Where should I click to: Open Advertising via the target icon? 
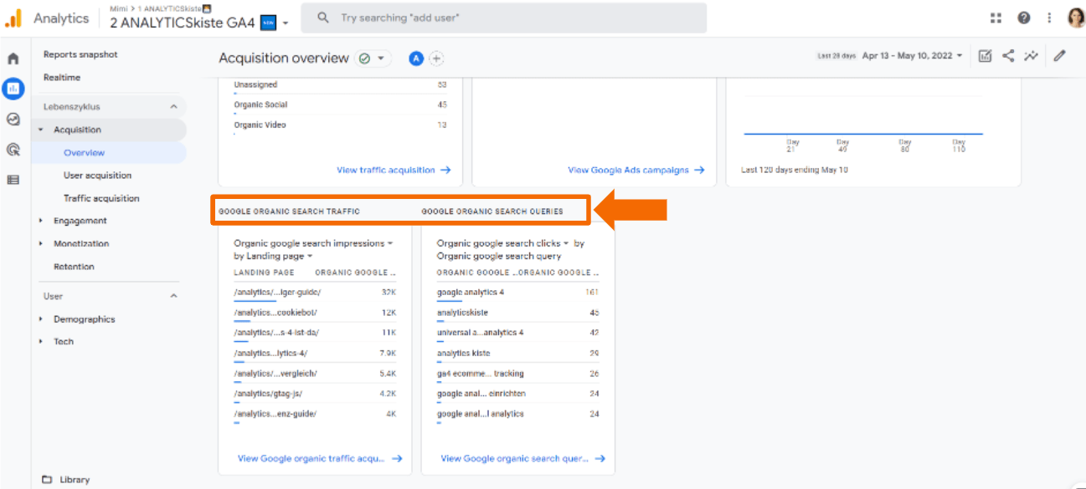(x=13, y=149)
